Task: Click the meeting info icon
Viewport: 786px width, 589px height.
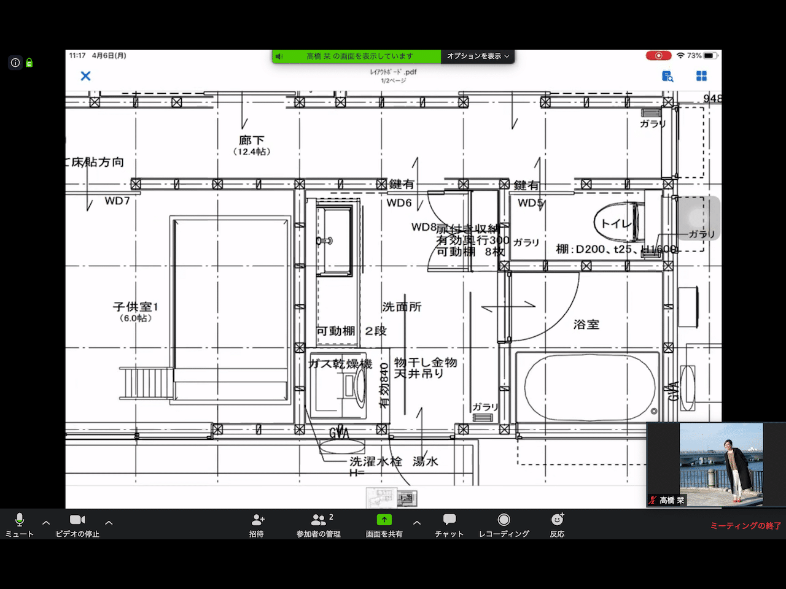Action: 15,63
